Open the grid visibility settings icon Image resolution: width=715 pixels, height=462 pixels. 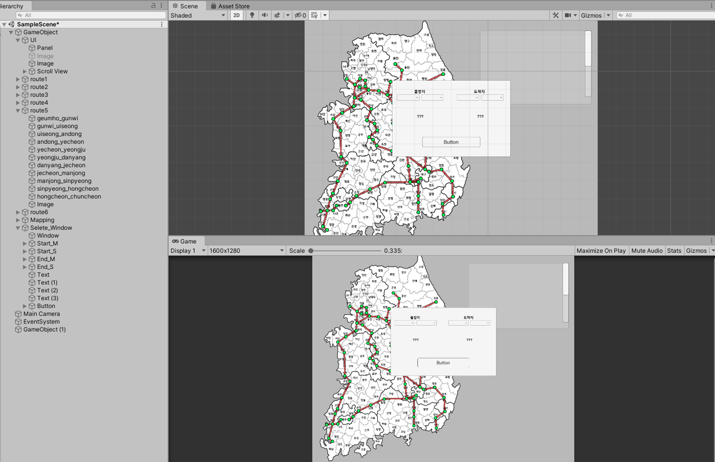point(314,15)
